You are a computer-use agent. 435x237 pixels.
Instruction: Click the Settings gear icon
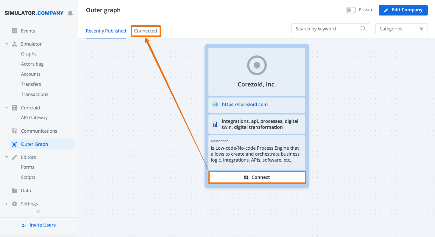(x=14, y=204)
